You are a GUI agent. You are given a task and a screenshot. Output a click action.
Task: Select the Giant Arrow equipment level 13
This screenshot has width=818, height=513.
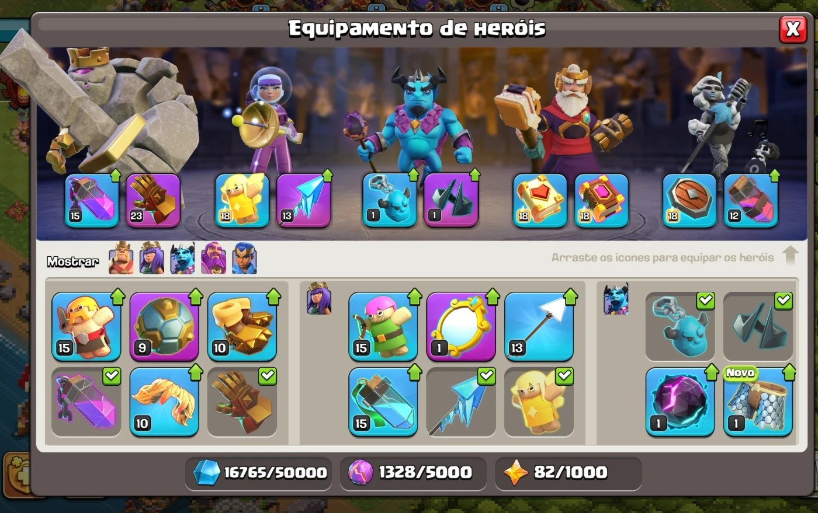click(x=539, y=326)
